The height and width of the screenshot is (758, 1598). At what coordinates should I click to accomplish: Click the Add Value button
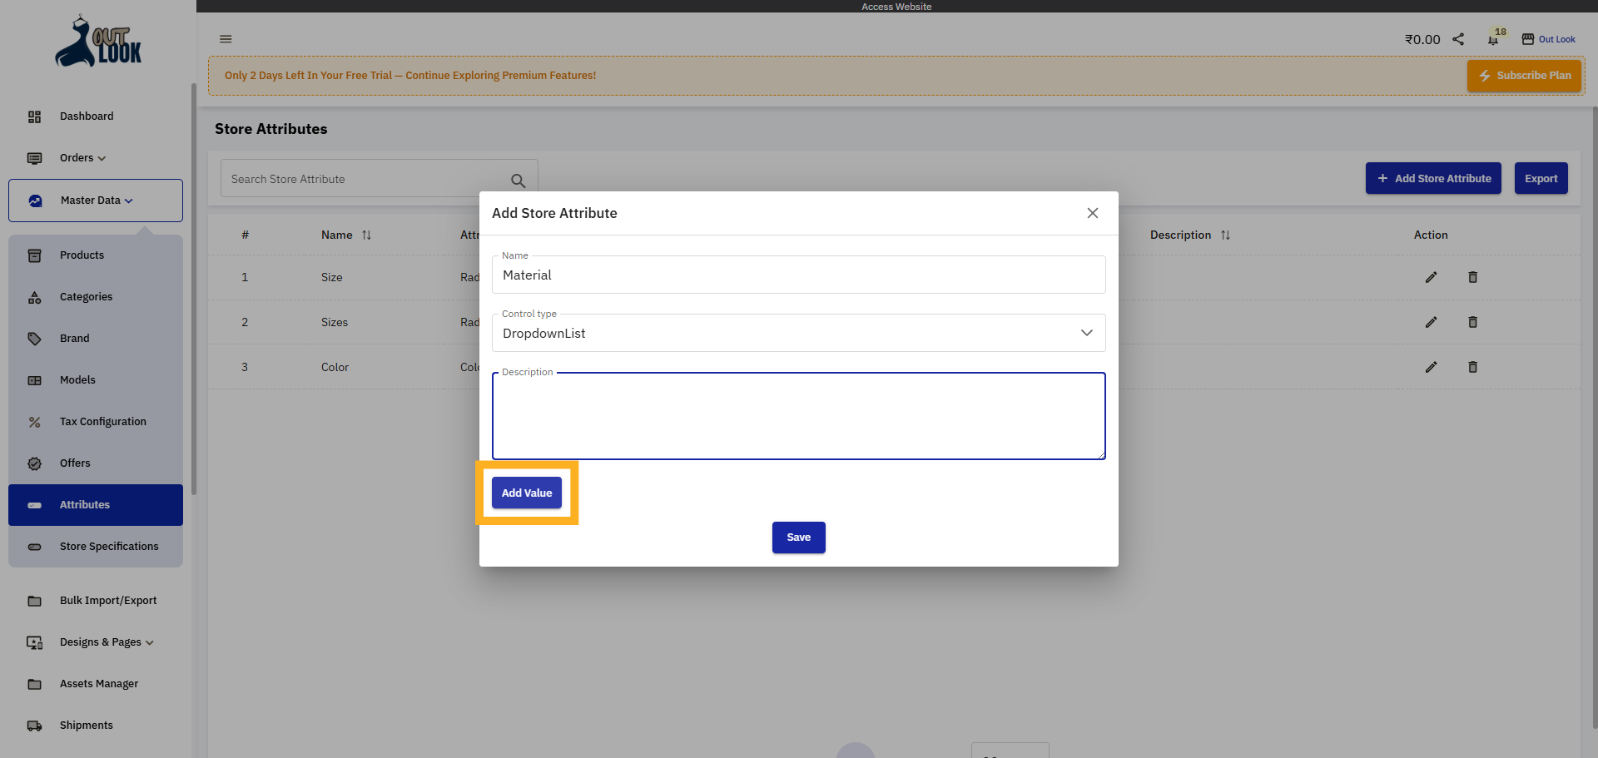coord(526,493)
